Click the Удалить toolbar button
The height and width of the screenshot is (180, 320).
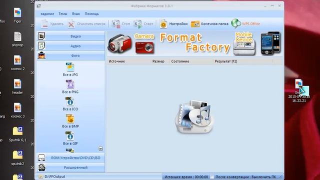52,24
